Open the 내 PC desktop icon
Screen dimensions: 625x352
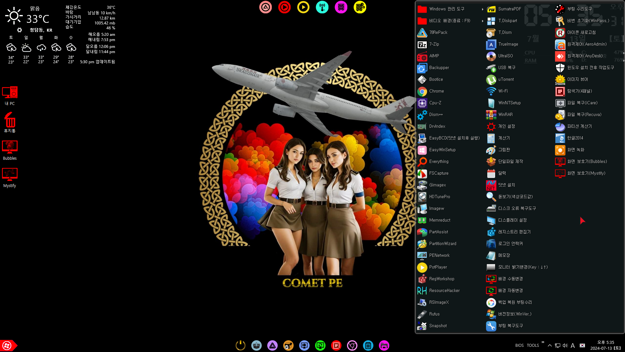[10, 96]
